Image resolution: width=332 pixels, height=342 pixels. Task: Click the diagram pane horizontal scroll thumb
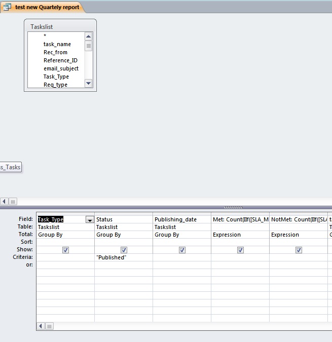(13, 202)
